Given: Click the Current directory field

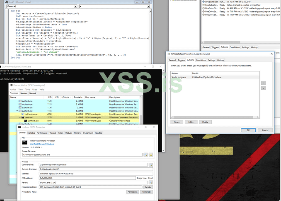Looking at the screenshot, I should coord(96,169).
